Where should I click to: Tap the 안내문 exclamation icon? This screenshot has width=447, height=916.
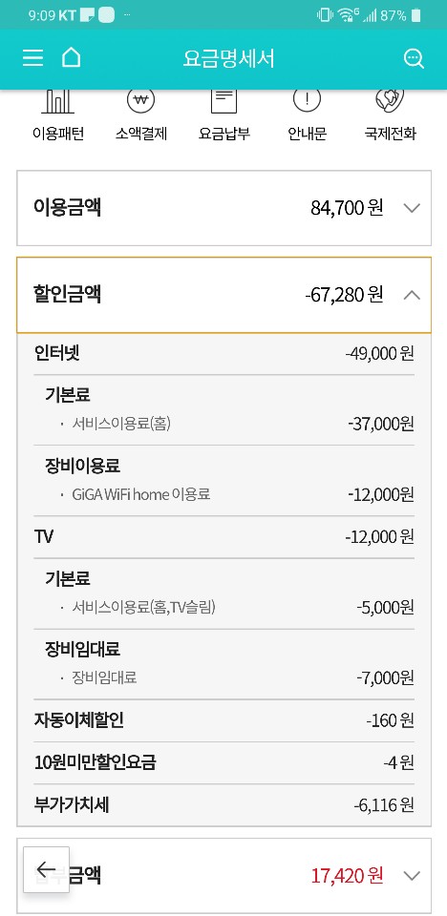pos(308,100)
